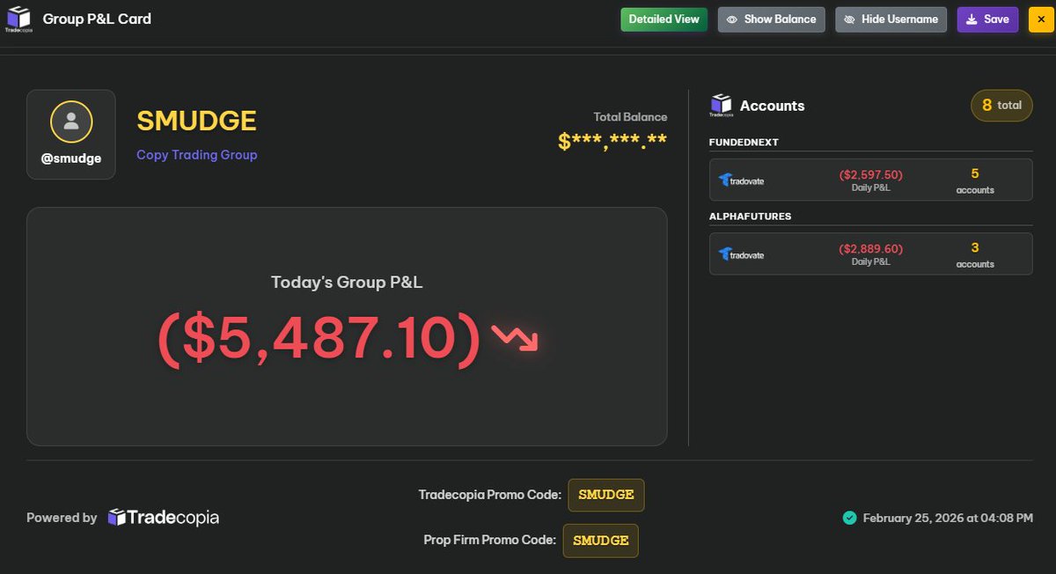Viewport: 1056px width, 574px height.
Task: Click the Tradovate logo in FundedNext row
Action: coord(741,180)
